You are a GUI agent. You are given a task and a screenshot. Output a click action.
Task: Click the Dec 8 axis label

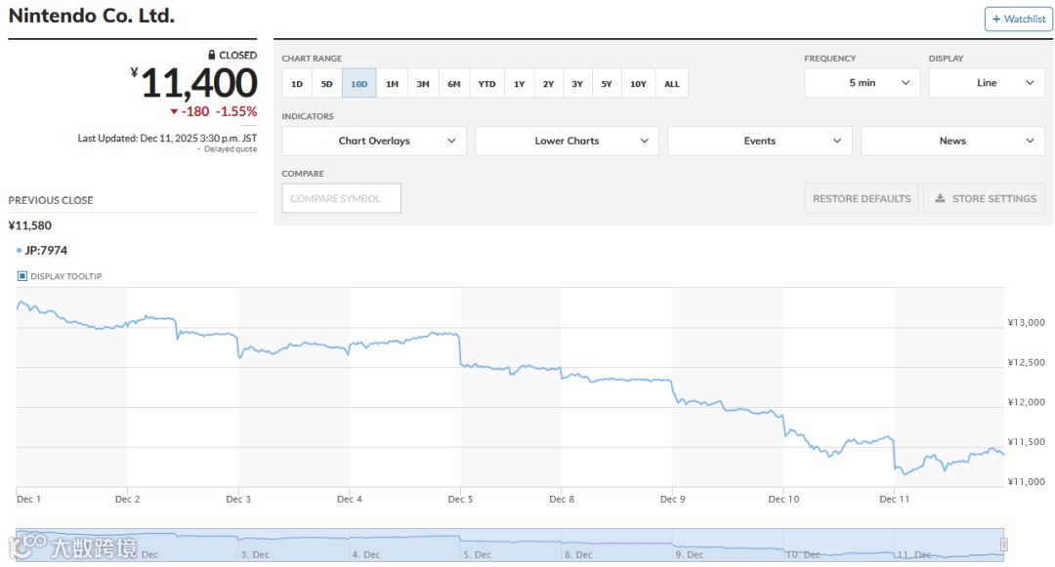(x=561, y=499)
